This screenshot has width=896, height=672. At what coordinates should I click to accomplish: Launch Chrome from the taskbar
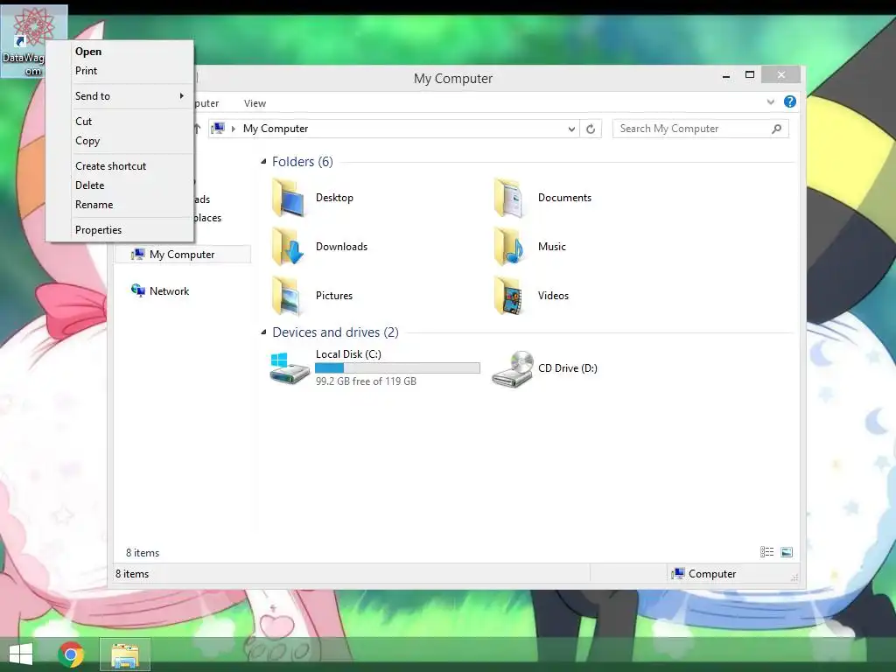click(x=71, y=654)
